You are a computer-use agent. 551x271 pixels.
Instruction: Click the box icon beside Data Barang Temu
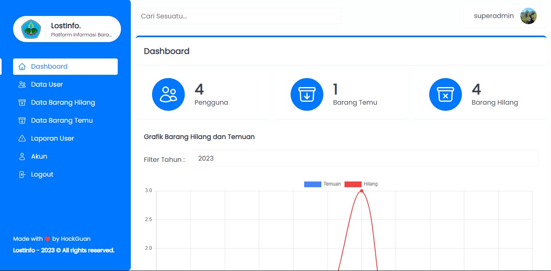tap(22, 121)
